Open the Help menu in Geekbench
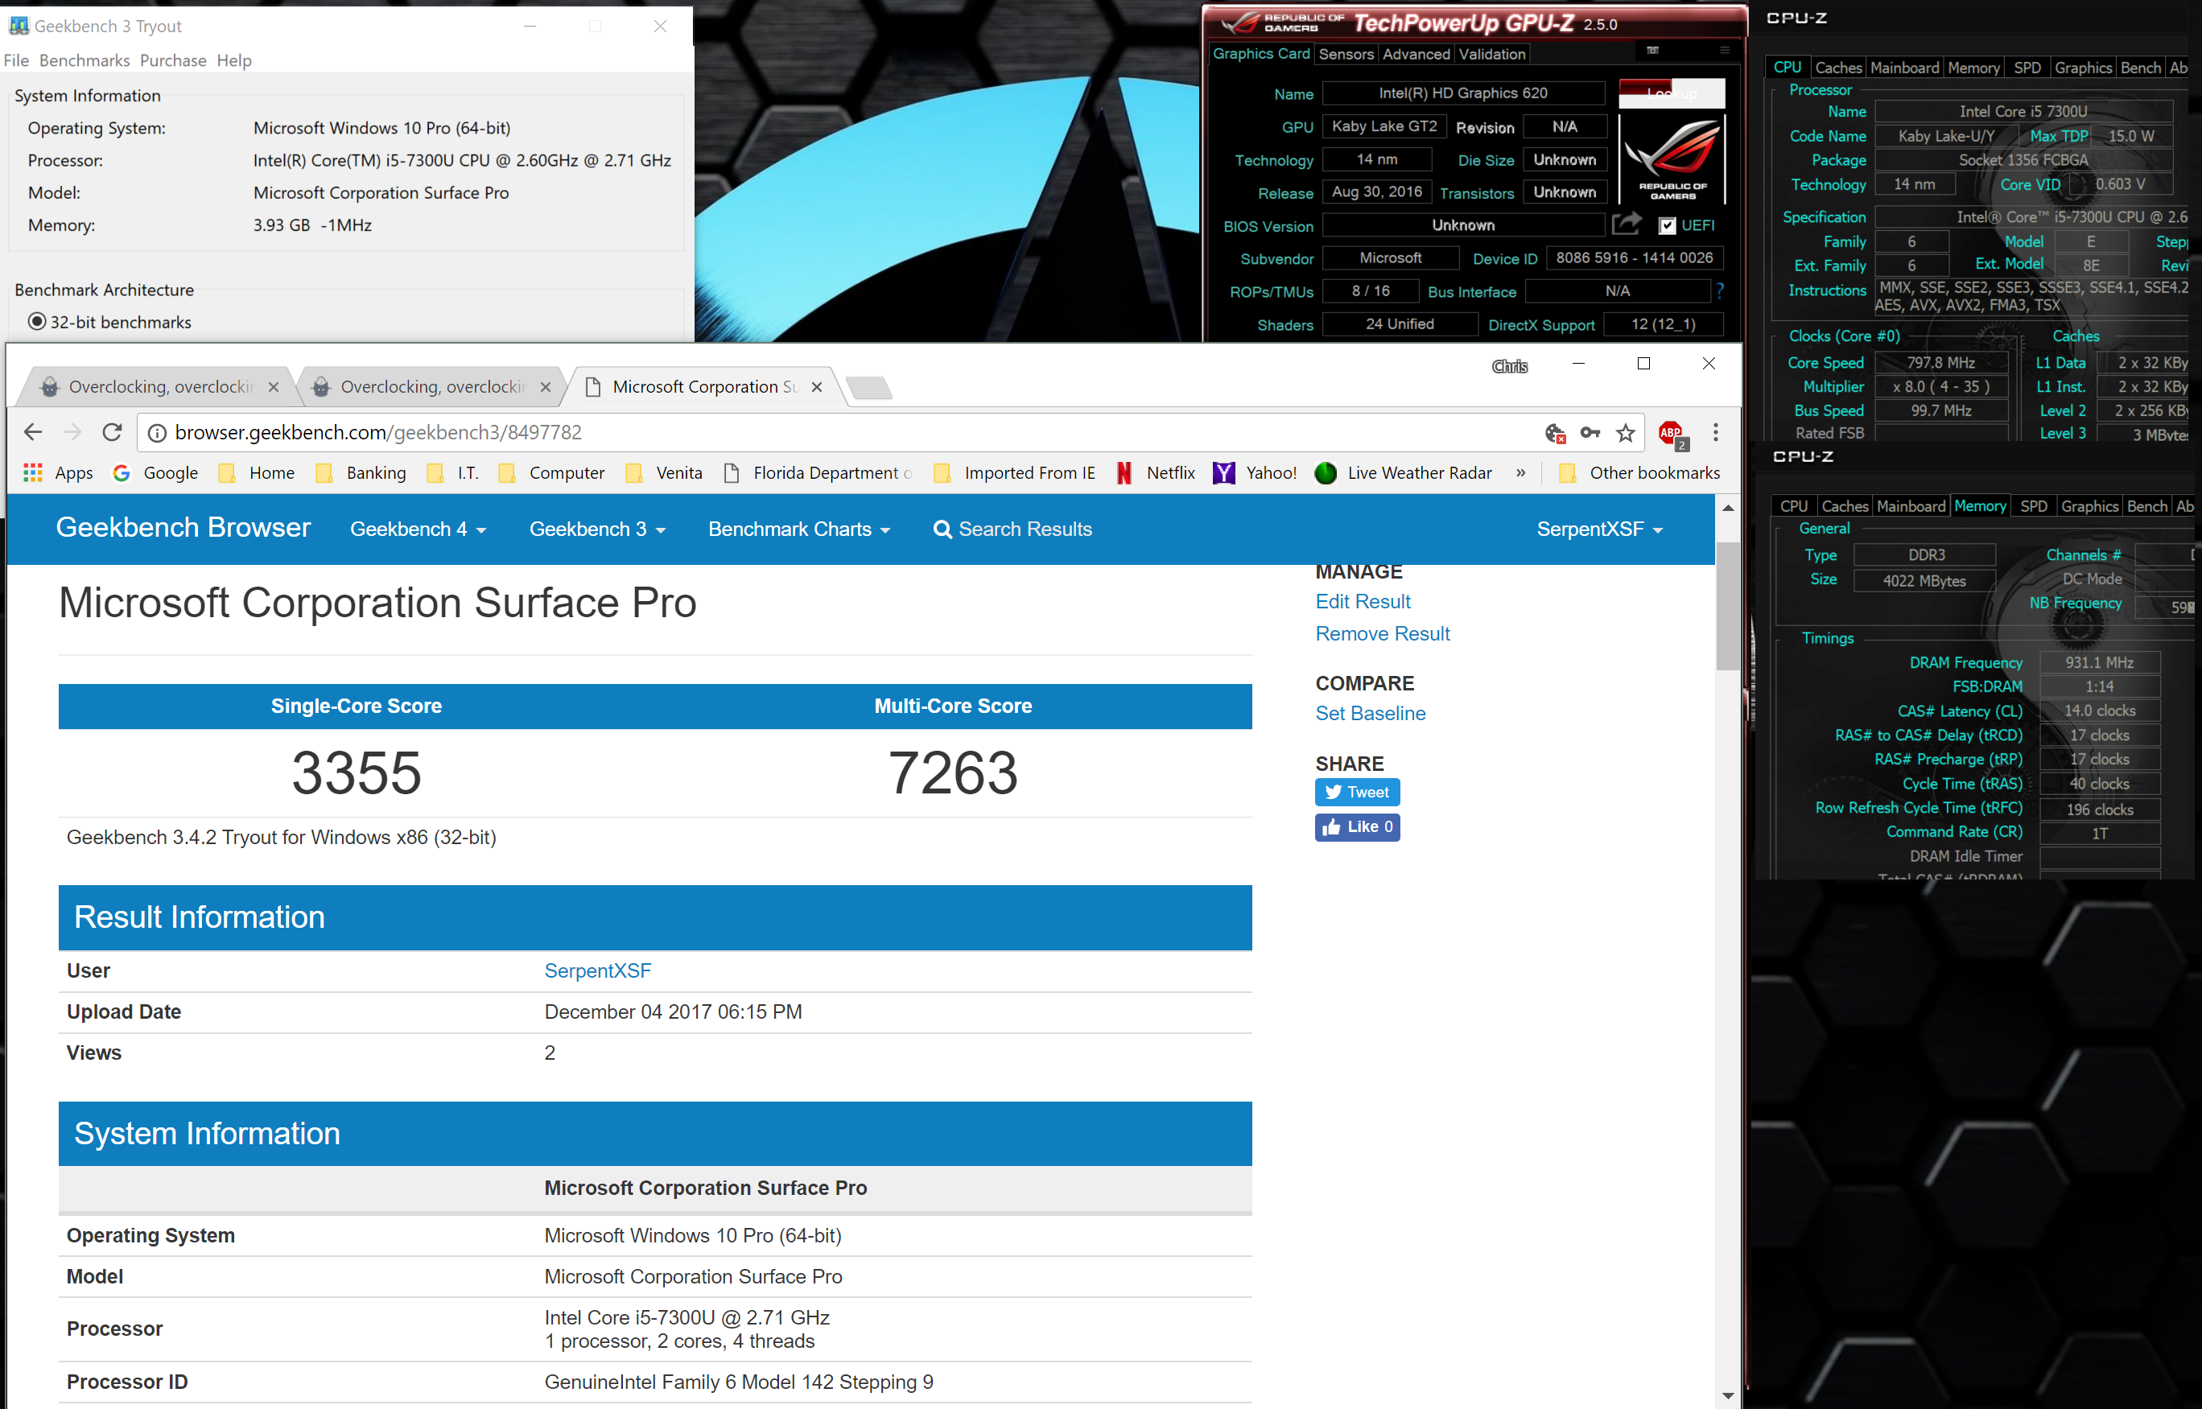2202x1409 pixels. 234,60
